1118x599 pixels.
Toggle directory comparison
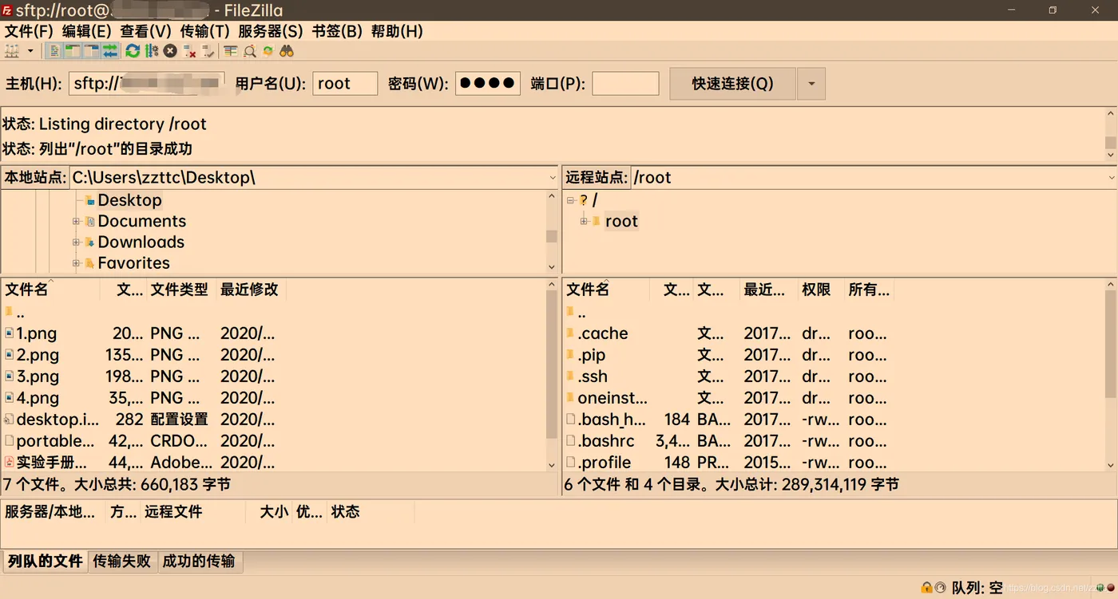coord(250,51)
